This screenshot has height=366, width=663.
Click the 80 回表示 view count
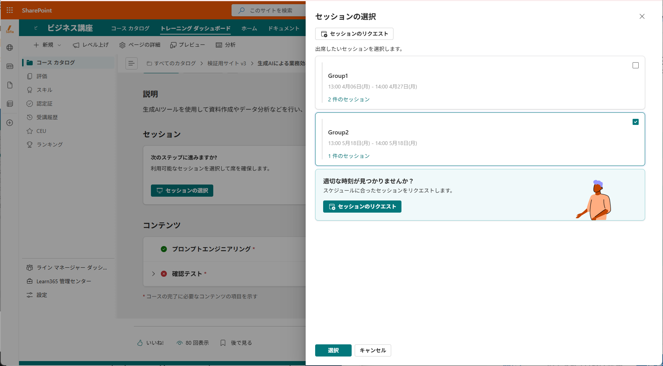coord(193,343)
